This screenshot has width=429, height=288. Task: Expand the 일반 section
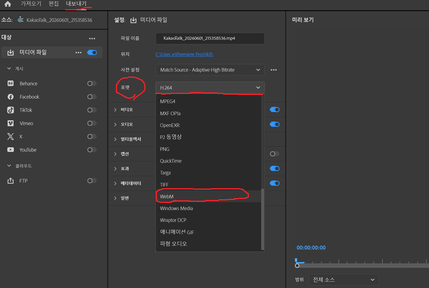click(115, 198)
